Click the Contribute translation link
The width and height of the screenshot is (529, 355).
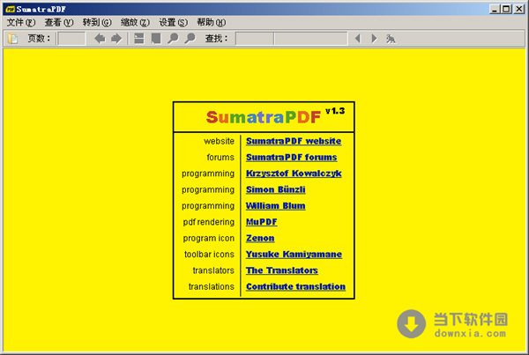click(295, 287)
